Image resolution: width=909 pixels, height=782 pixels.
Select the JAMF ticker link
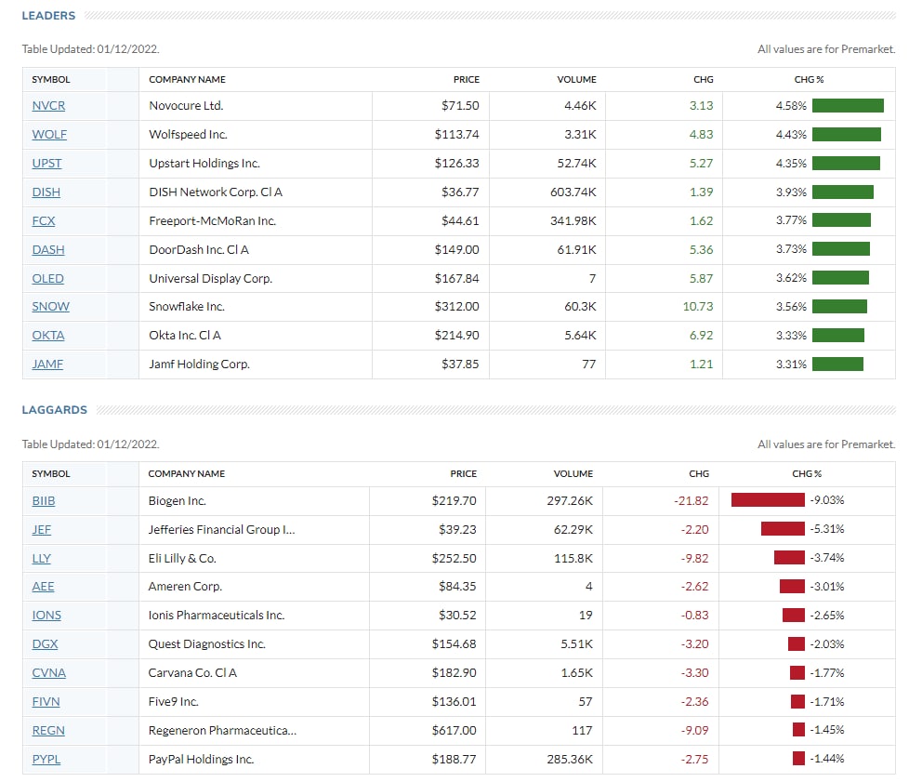[x=47, y=364]
